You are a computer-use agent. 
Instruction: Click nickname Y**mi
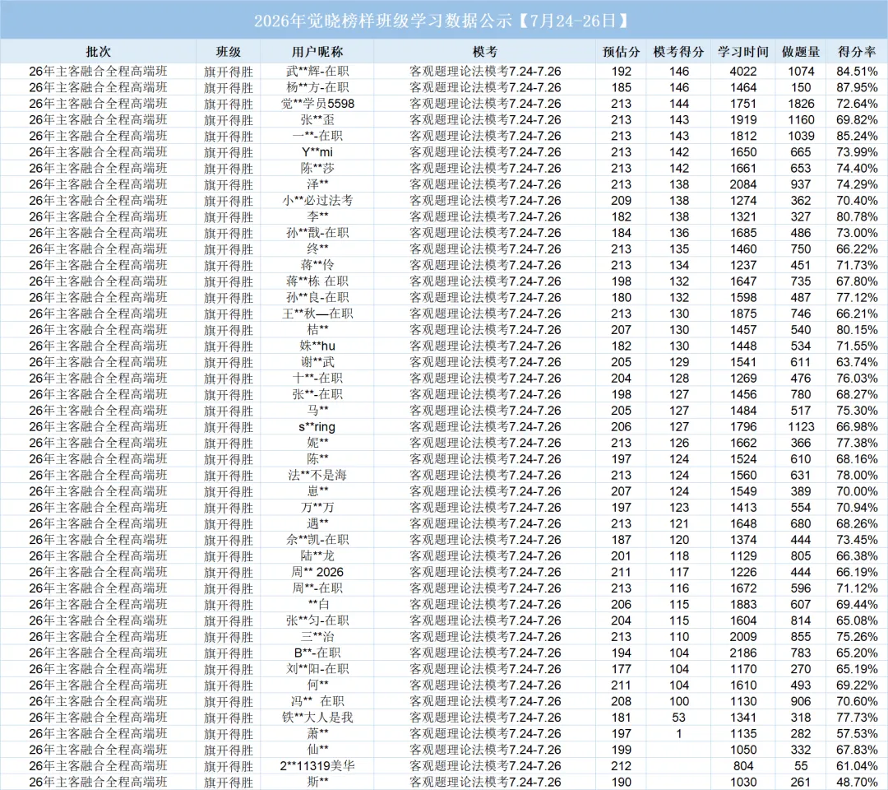click(x=317, y=152)
